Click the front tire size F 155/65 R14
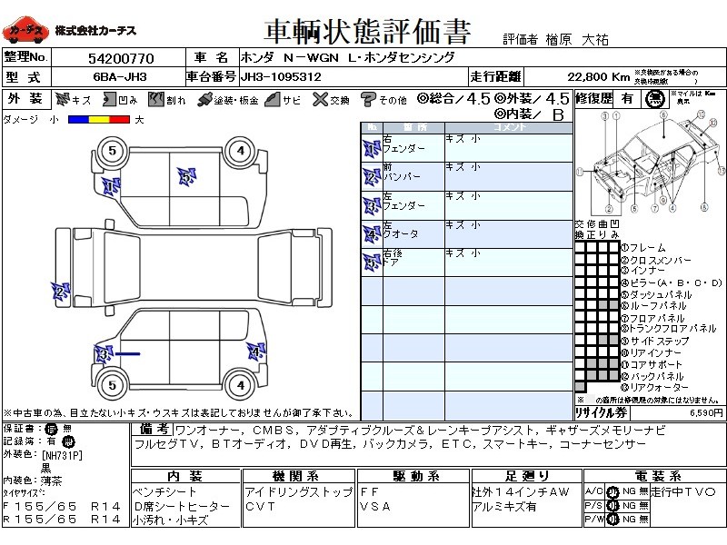This screenshot has width=727, height=545. coord(62,506)
